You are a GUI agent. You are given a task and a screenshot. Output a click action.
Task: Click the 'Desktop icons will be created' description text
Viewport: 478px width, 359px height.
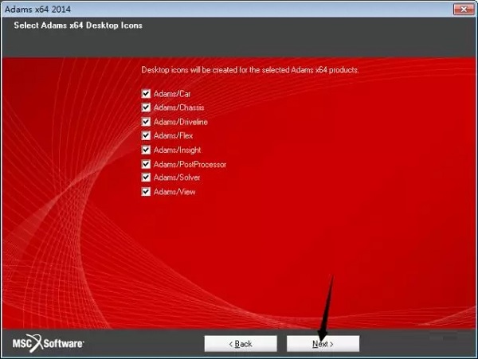250,70
